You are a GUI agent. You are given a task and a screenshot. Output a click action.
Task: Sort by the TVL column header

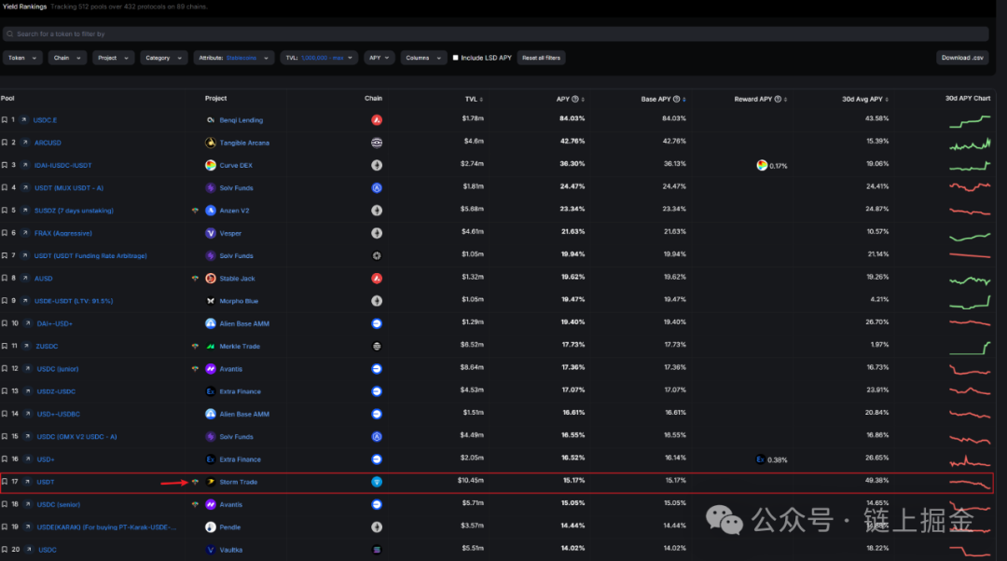coord(474,99)
